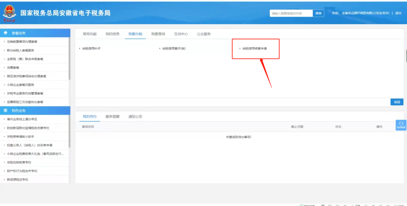Image resolution: width=407 pixels, height=206 pixels.
Task: Switch to the 服务提醒 tab
Action: click(x=112, y=117)
